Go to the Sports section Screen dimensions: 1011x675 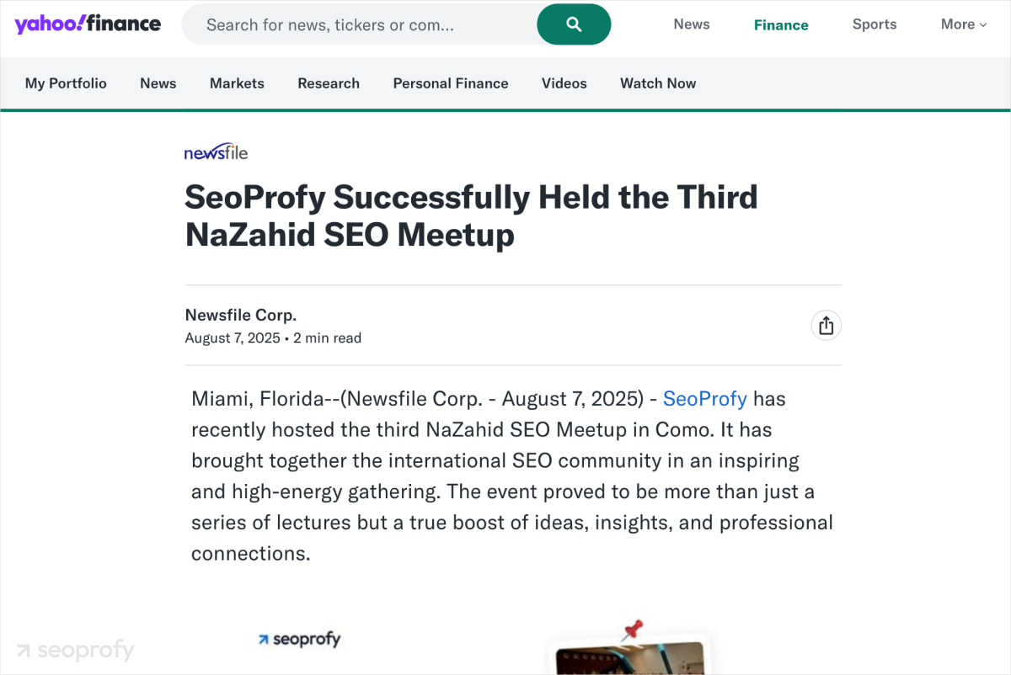click(x=874, y=24)
